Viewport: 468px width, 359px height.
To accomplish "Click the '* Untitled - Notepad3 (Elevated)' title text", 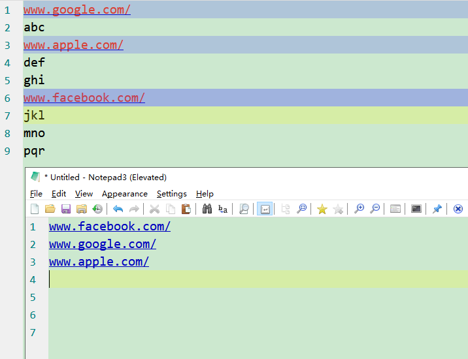I will tap(105, 178).
